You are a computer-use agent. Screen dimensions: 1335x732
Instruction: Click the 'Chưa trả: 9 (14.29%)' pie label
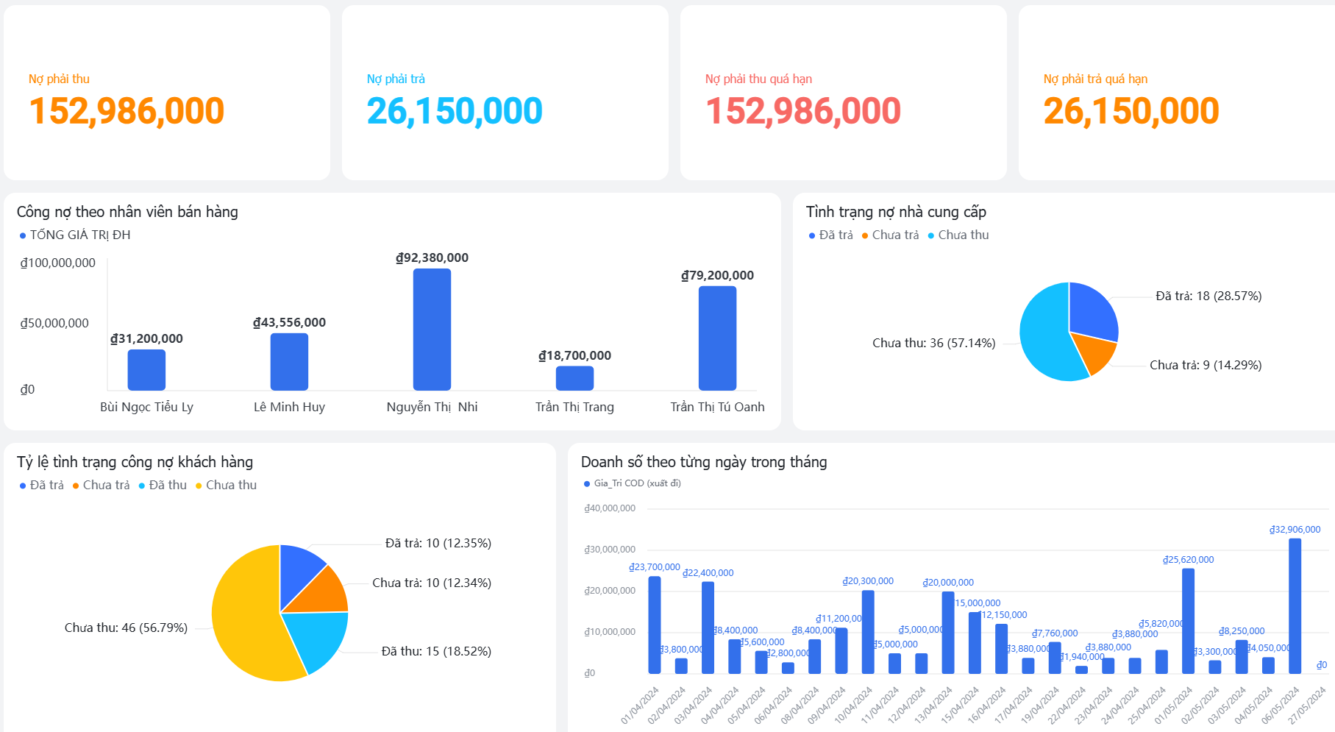coord(1206,365)
